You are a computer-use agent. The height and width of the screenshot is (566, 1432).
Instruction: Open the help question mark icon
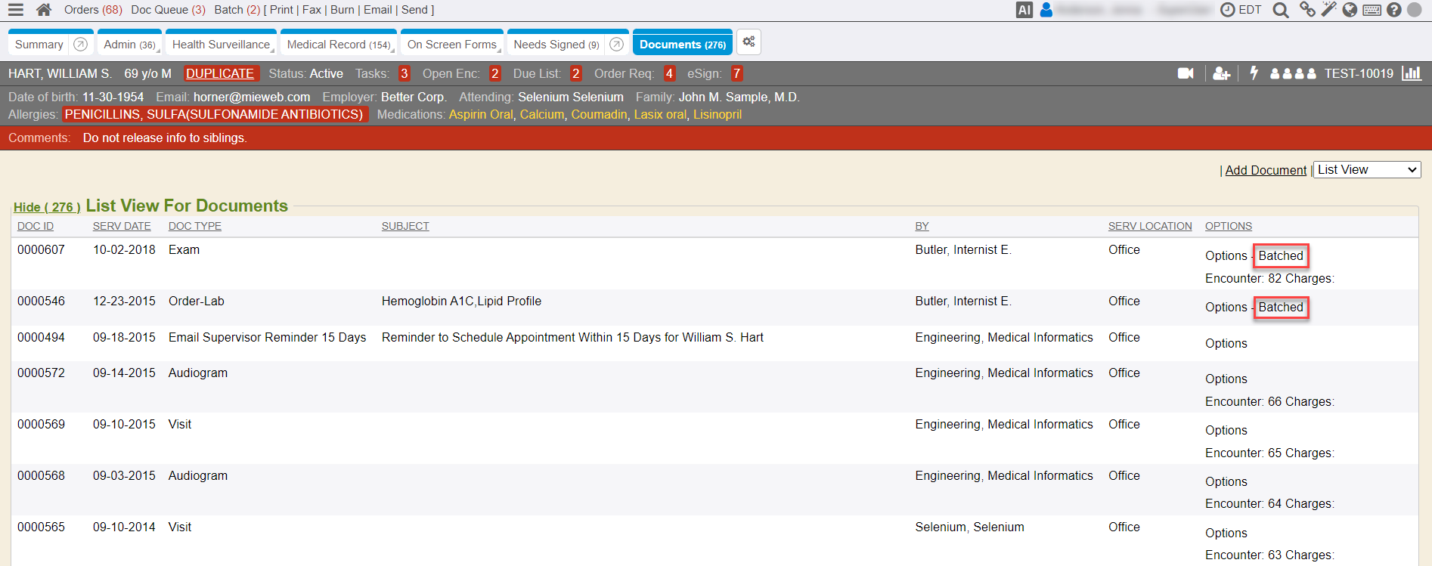point(1393,10)
